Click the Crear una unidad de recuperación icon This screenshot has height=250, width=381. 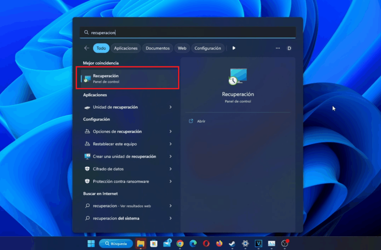(x=87, y=156)
